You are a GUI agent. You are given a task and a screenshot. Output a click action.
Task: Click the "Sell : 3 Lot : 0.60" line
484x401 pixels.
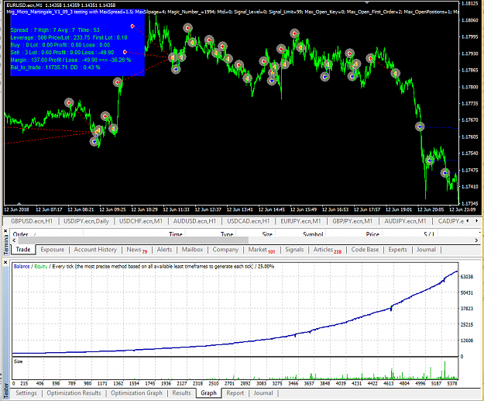pos(62,52)
